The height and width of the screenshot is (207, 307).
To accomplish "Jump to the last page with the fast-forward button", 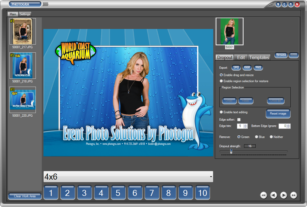I will tap(294, 195).
